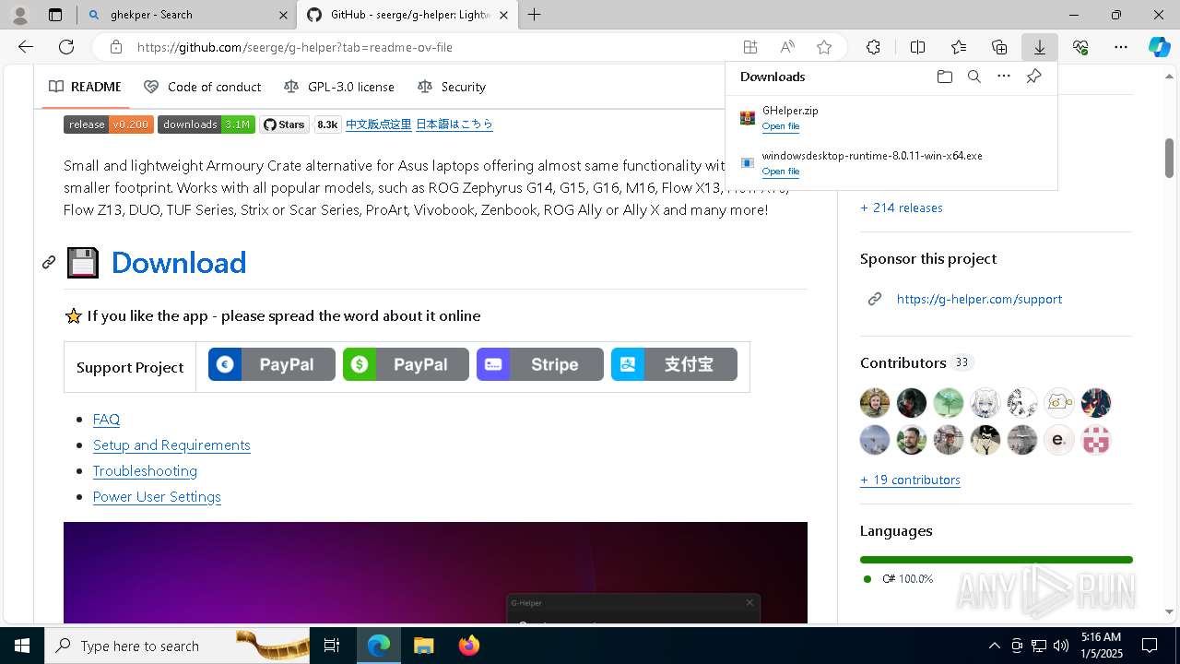This screenshot has height=664, width=1180.
Task: Open the + 19 contributors link
Action: coord(910,480)
